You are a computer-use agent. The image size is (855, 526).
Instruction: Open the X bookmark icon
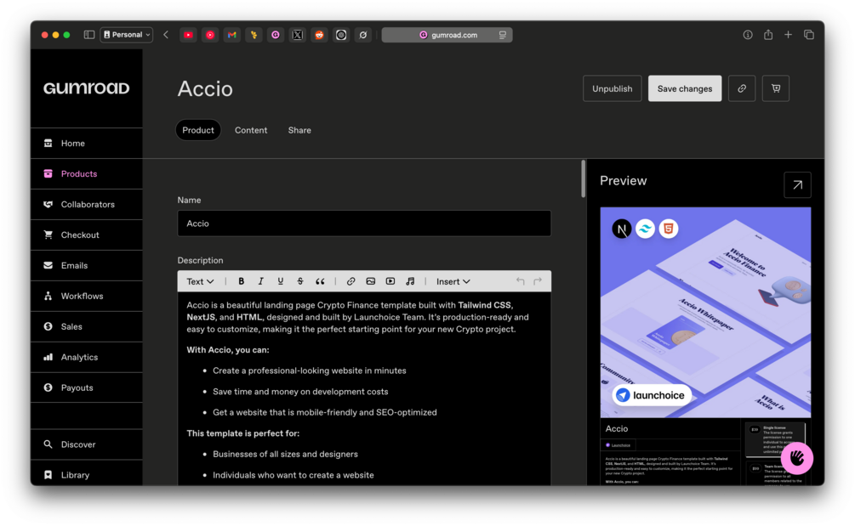[x=297, y=35]
